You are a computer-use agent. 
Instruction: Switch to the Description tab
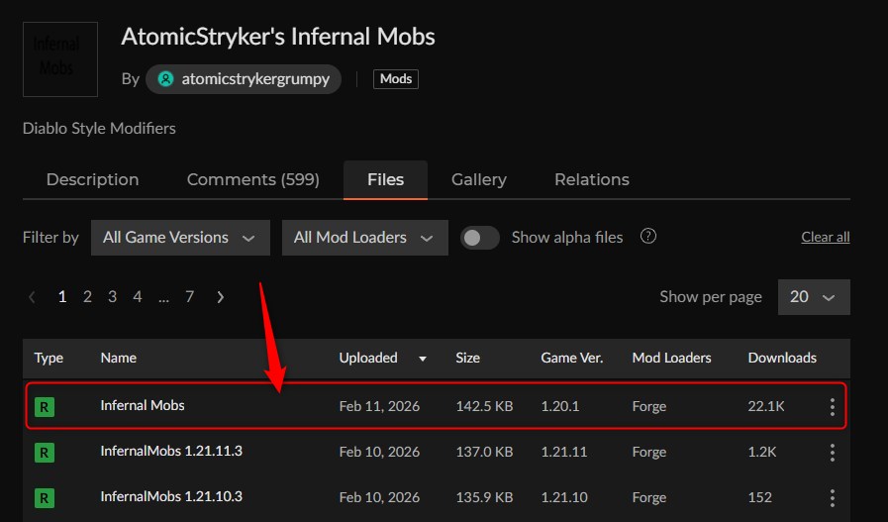[92, 179]
